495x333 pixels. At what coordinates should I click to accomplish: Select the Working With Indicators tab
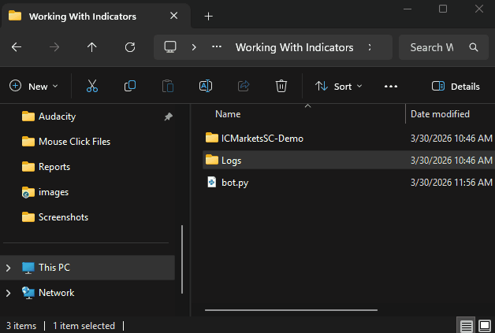pyautogui.click(x=83, y=16)
